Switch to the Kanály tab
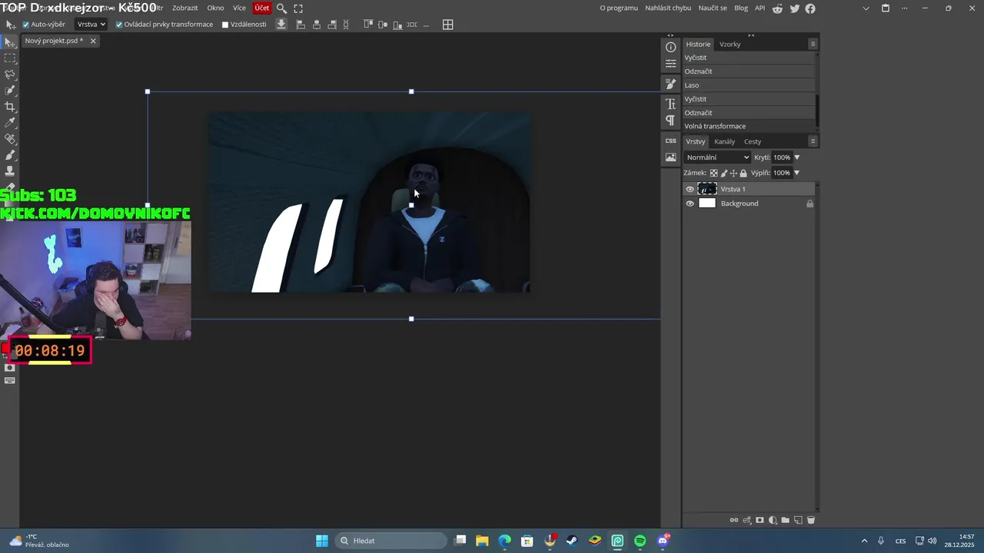The width and height of the screenshot is (984, 553). coord(724,141)
